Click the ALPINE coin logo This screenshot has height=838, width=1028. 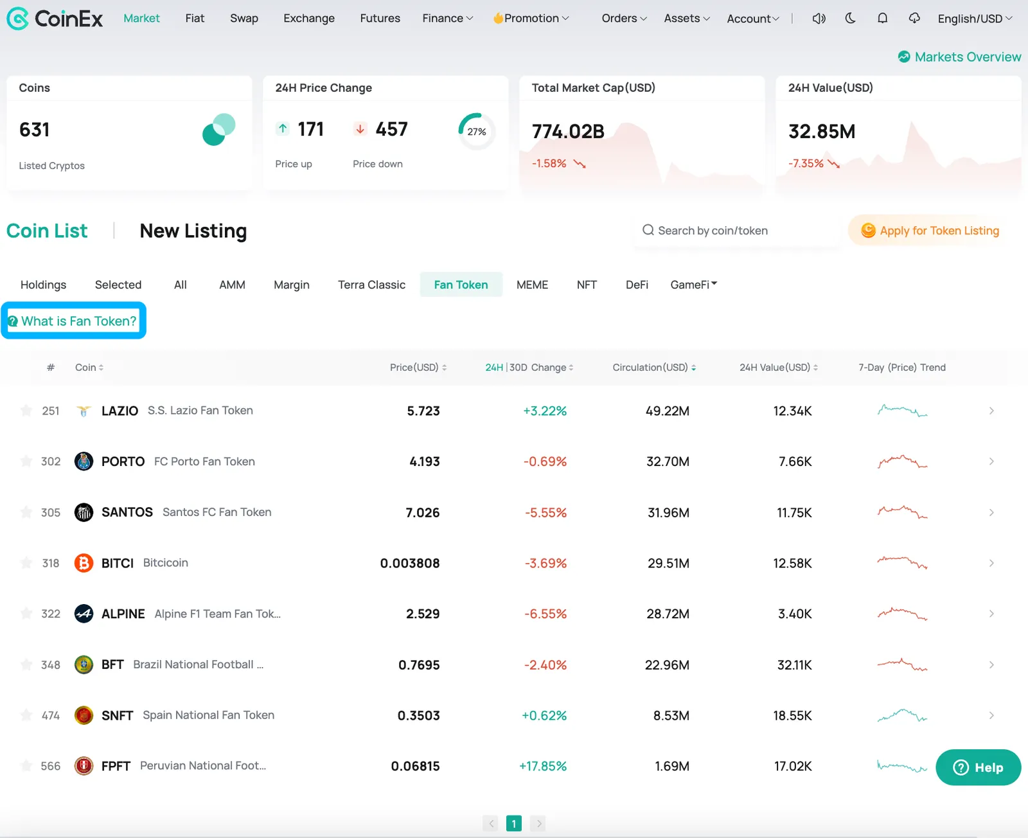coord(84,614)
